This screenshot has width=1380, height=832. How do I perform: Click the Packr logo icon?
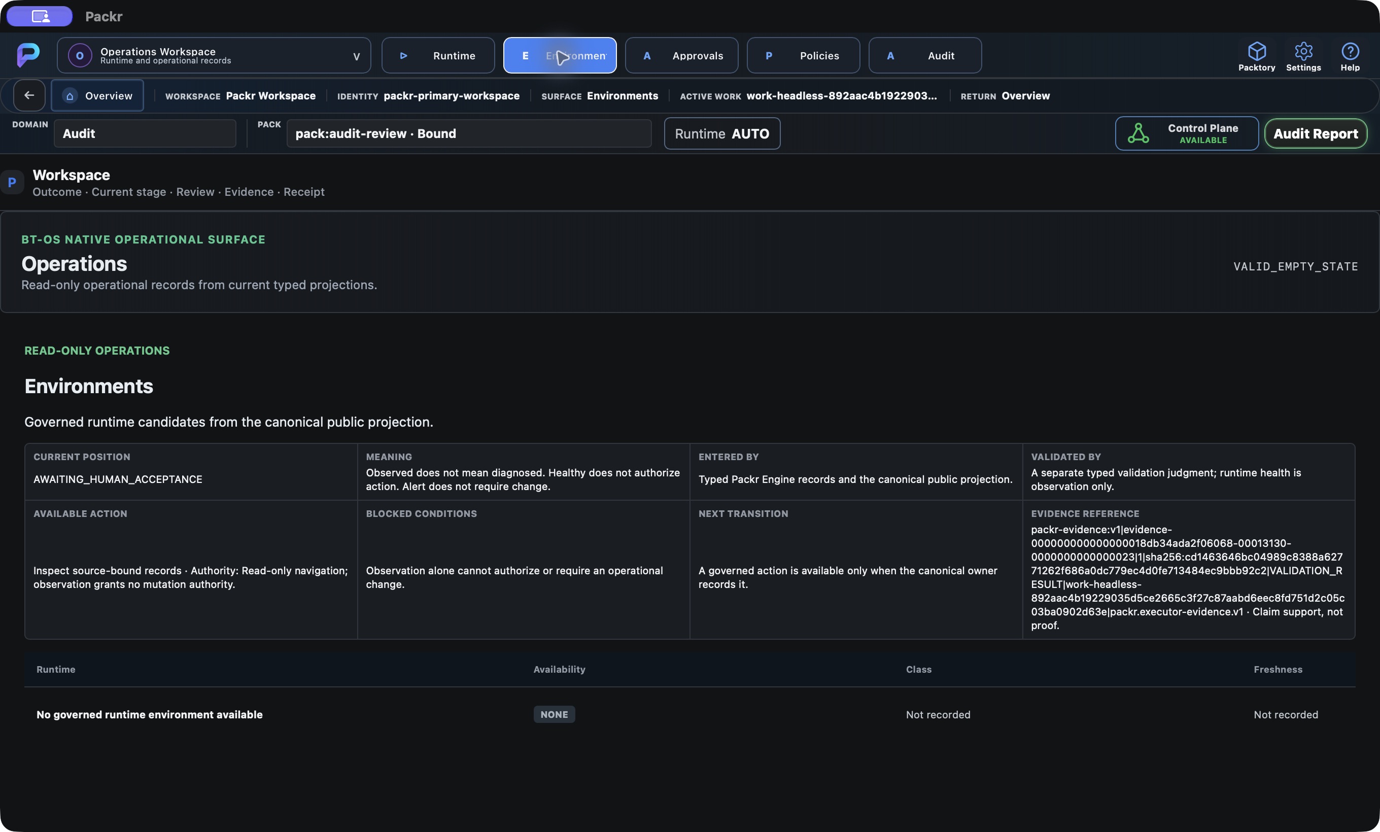click(x=28, y=55)
